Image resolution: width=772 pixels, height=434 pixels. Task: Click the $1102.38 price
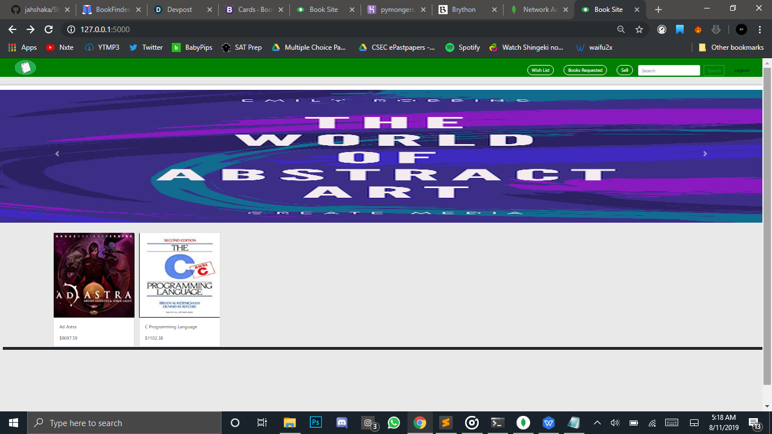154,338
